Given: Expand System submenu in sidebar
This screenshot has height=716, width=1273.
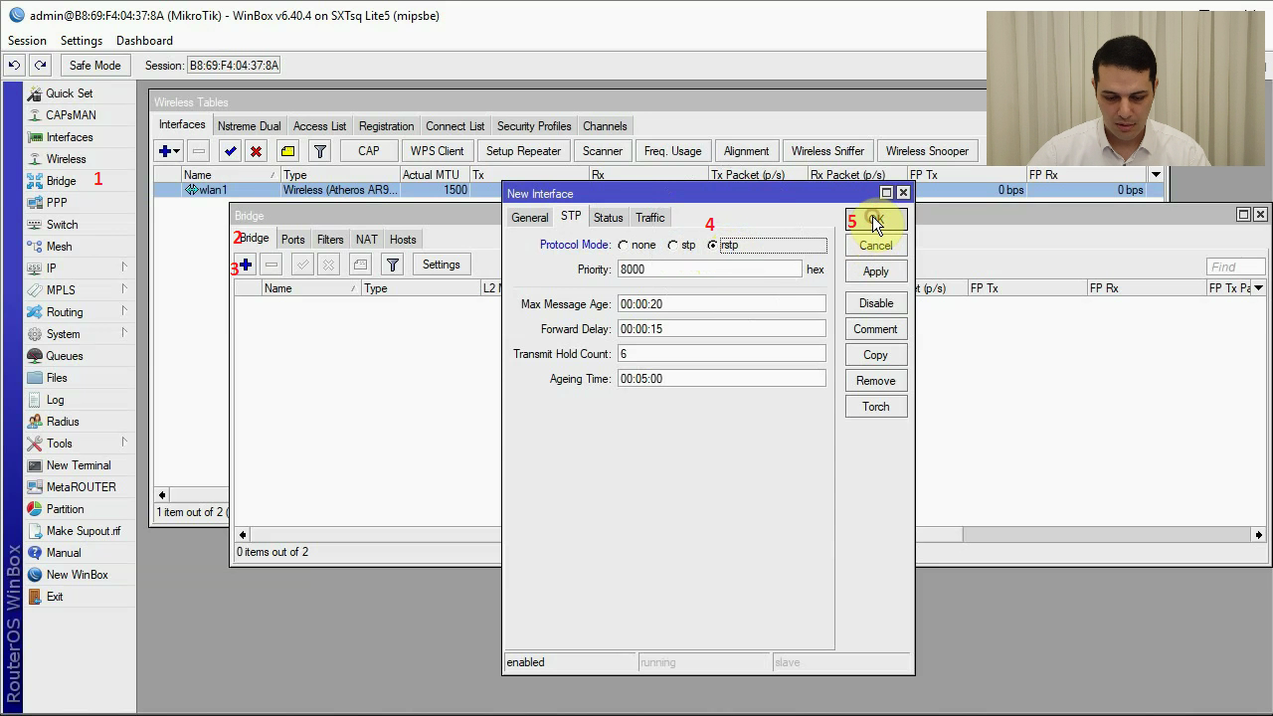Looking at the screenshot, I should 124,334.
